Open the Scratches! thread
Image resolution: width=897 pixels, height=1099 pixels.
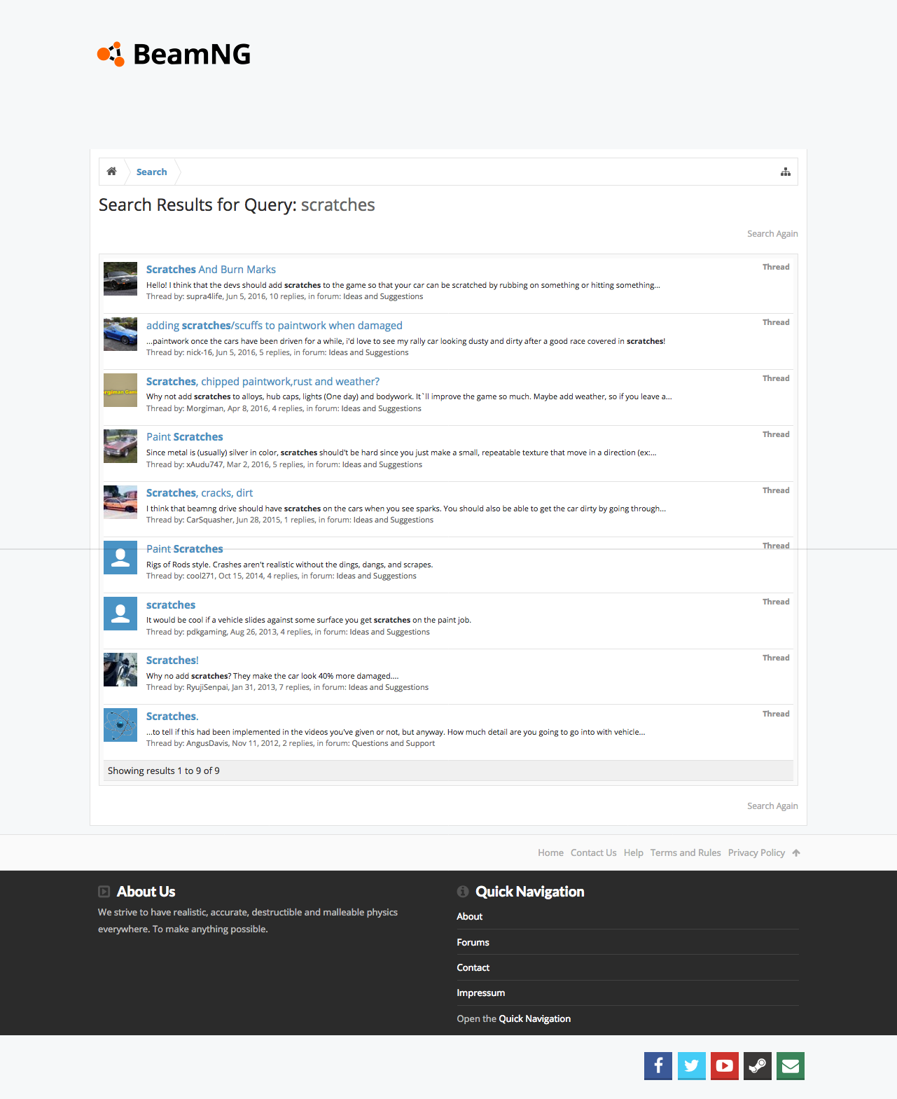[172, 661]
